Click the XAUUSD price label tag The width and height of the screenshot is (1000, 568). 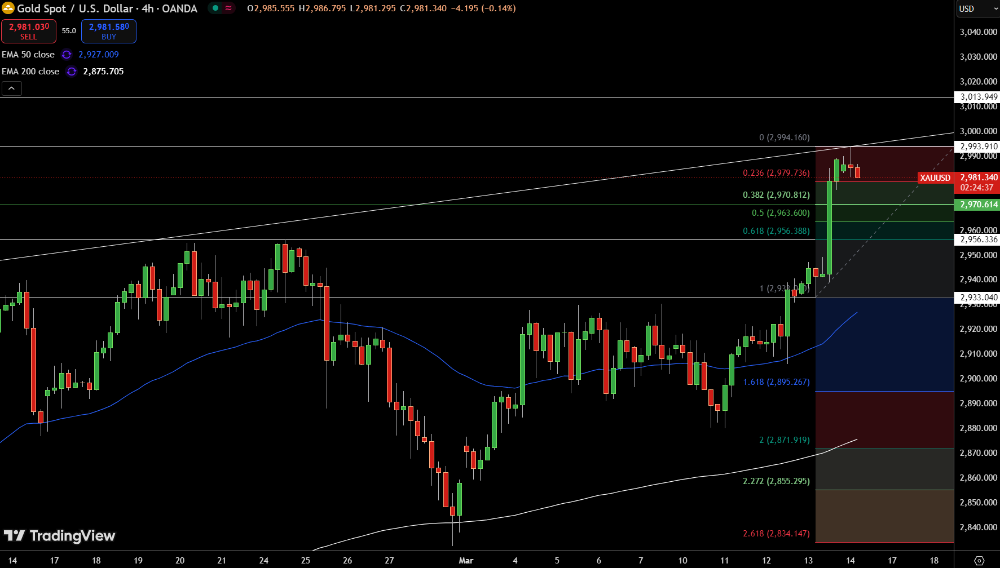click(x=935, y=178)
